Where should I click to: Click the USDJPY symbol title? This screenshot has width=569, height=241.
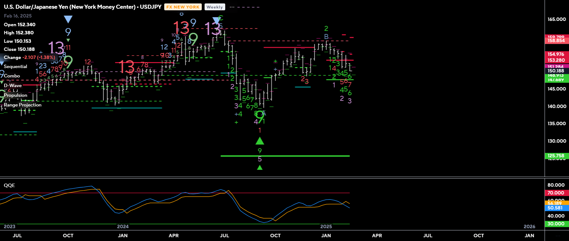82,7
